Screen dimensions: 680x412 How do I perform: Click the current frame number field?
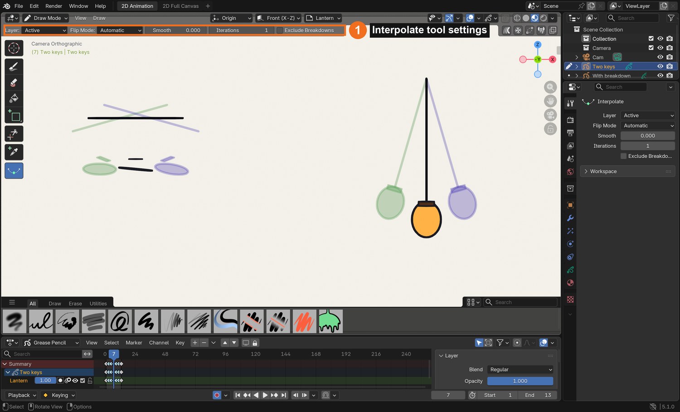coord(448,395)
